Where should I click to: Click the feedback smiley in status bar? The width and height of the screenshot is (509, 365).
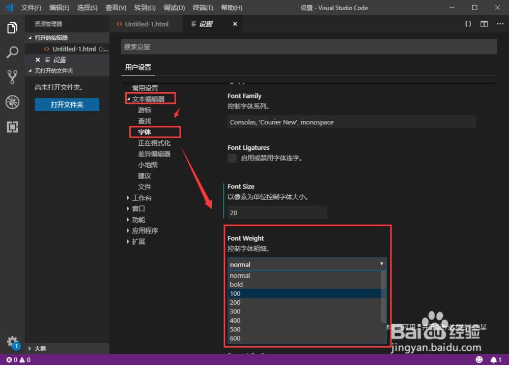479,359
